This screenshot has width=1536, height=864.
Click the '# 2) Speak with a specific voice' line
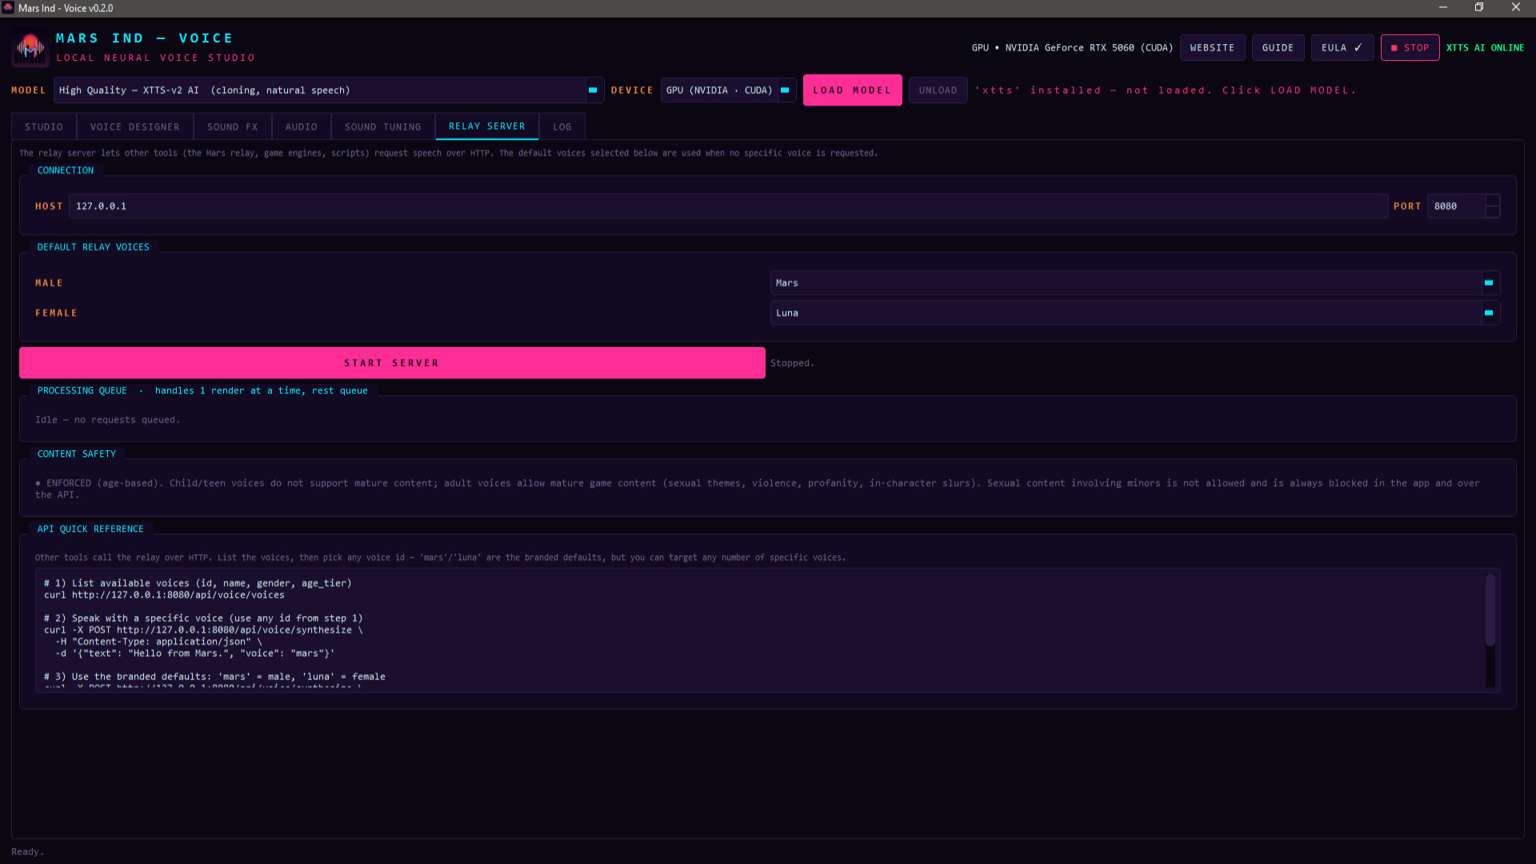click(203, 618)
